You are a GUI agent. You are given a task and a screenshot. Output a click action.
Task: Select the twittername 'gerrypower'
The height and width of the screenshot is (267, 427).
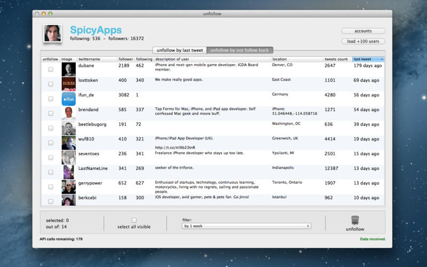tap(90, 183)
